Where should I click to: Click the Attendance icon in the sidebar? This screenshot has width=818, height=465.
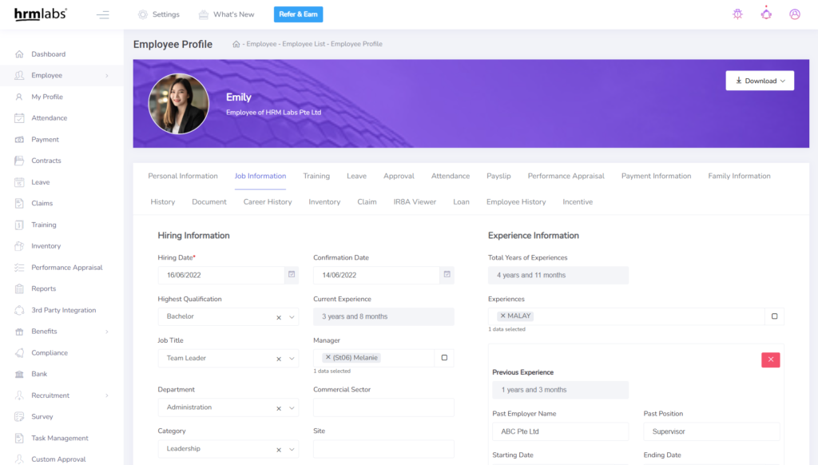pyautogui.click(x=19, y=118)
